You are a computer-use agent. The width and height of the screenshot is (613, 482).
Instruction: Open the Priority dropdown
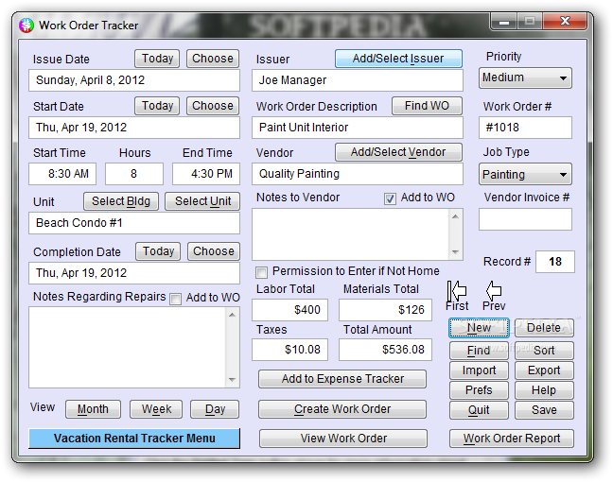point(525,77)
